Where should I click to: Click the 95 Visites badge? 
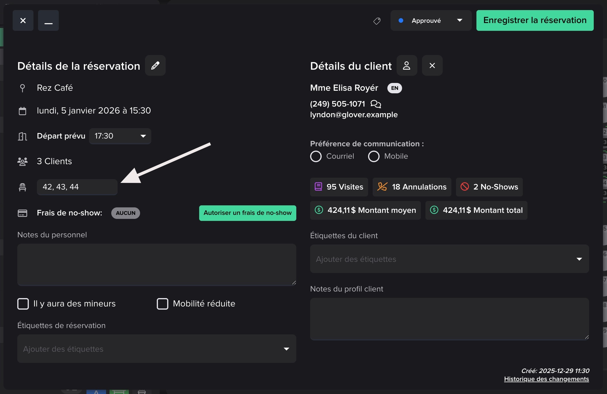point(339,187)
